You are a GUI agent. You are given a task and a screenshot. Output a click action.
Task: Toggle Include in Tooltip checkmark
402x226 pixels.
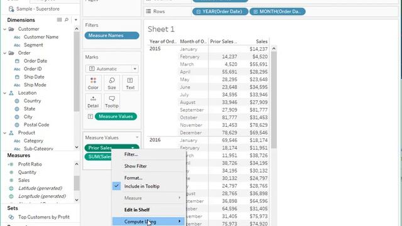click(116, 186)
